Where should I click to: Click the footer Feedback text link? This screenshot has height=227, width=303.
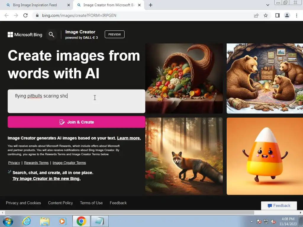(x=118, y=203)
